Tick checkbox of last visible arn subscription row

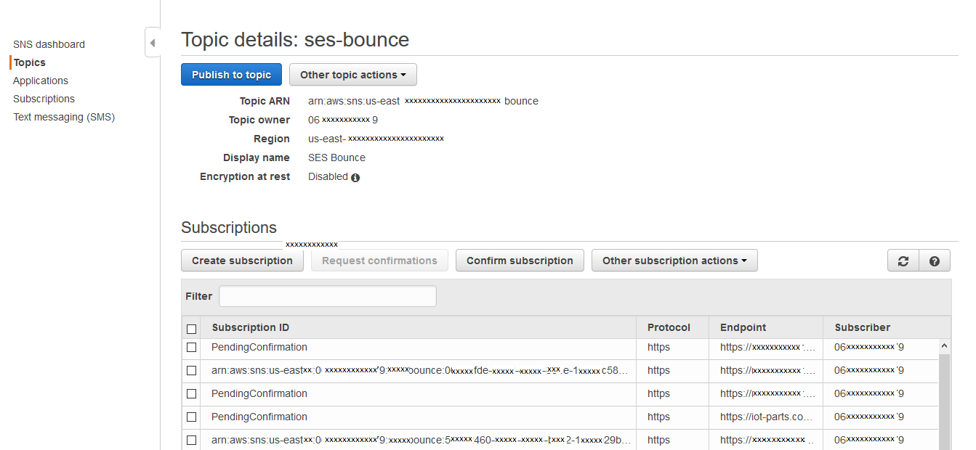pos(192,441)
